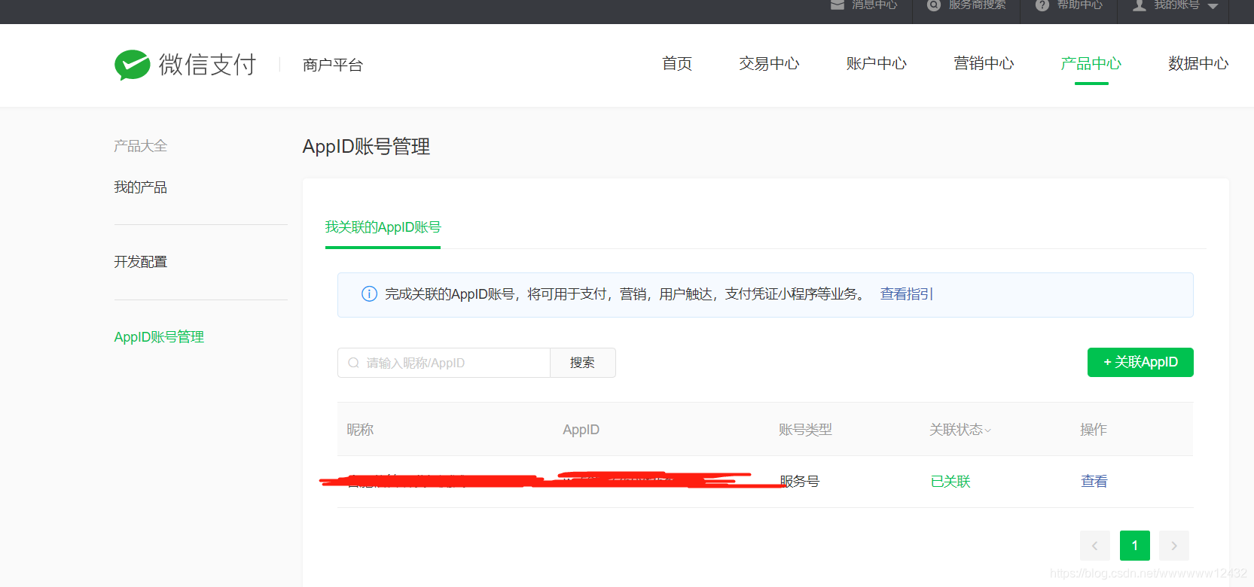Click the magnifier icon in search box
This screenshot has height=587, width=1254.
click(x=353, y=363)
